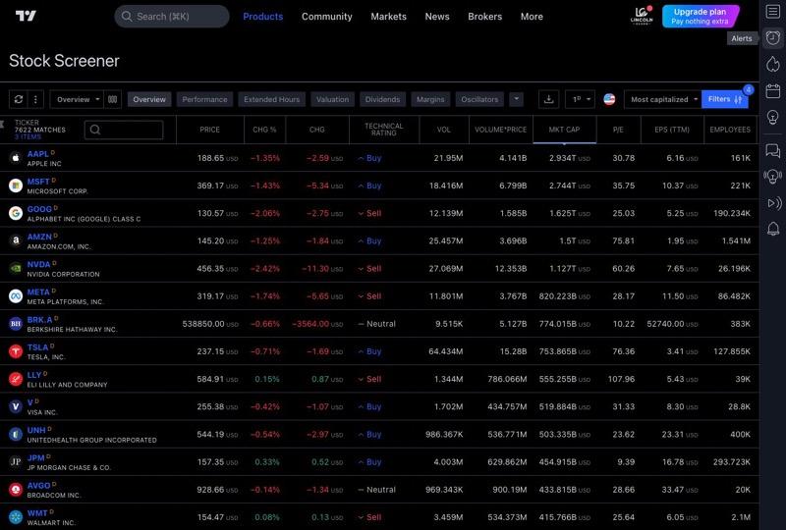
Task: Open the Markets menu
Action: pyautogui.click(x=388, y=16)
